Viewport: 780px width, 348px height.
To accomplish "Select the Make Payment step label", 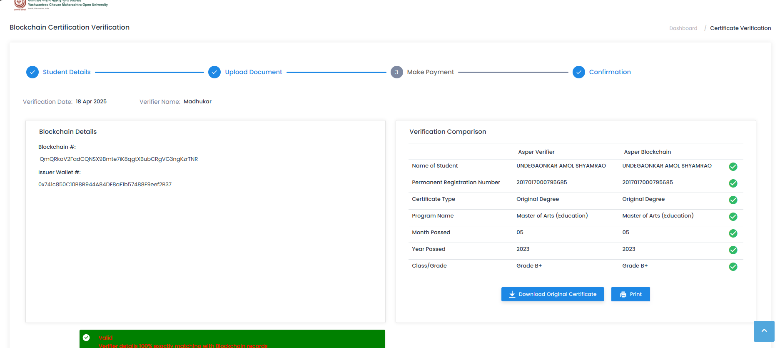I will [430, 72].
